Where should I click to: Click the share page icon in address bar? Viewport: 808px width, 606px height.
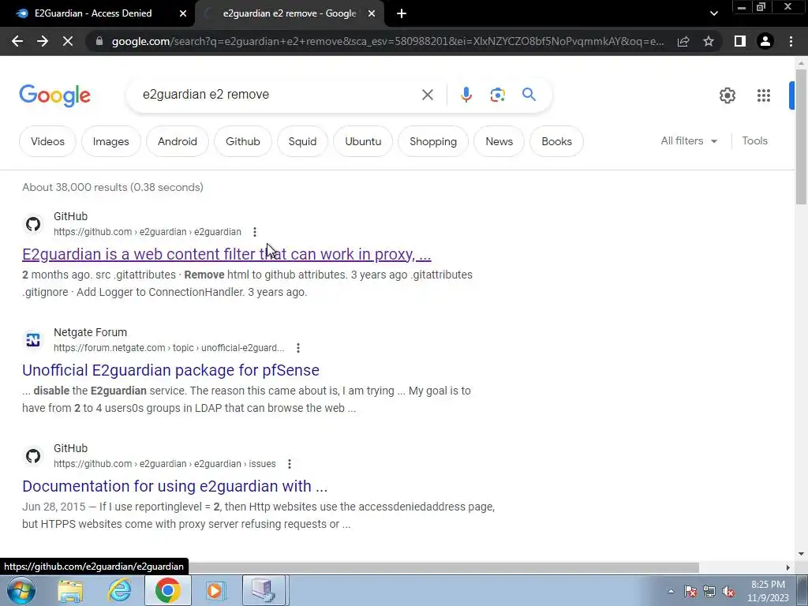[x=683, y=41]
